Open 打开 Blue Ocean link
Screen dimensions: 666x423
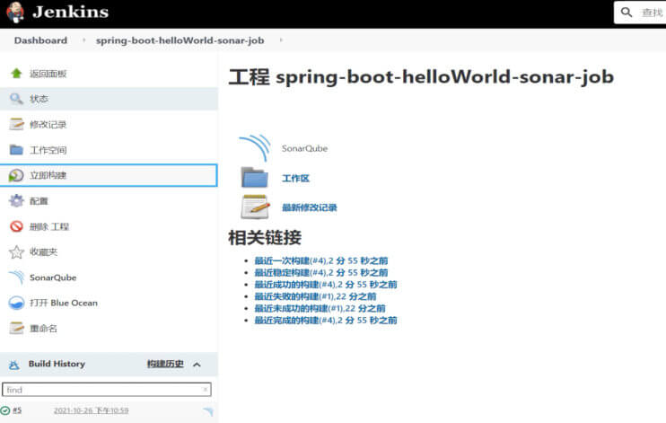[x=64, y=303]
